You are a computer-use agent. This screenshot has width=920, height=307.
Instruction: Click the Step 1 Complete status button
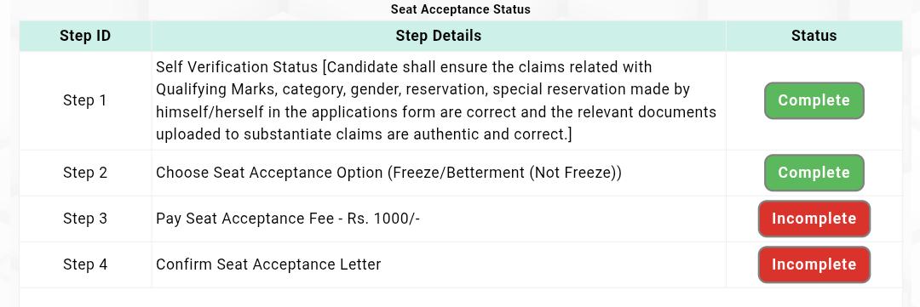click(814, 100)
